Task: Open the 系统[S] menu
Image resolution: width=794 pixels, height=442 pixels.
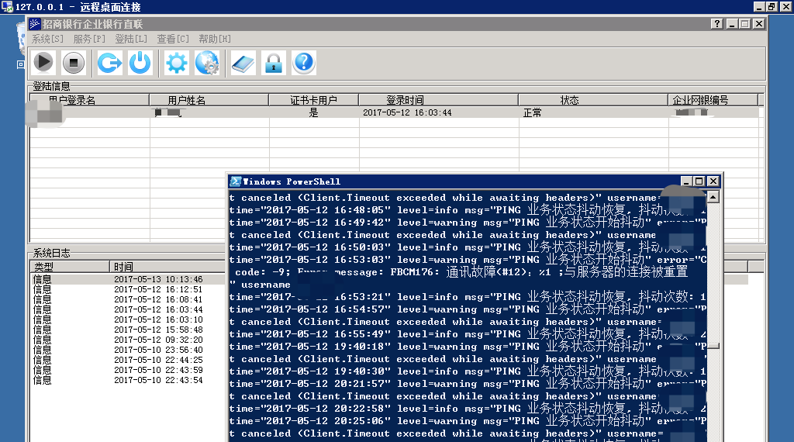Action: 48,39
